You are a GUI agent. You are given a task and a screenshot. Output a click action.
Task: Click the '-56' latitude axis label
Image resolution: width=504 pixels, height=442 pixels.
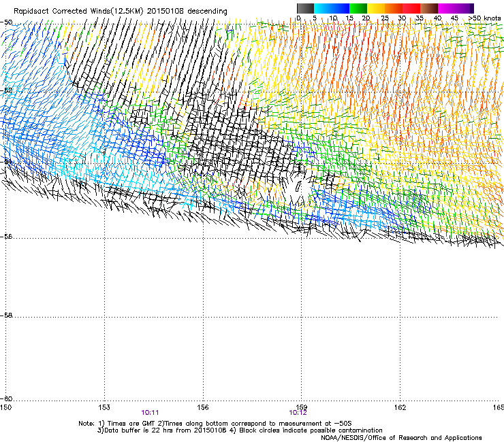coord(6,237)
